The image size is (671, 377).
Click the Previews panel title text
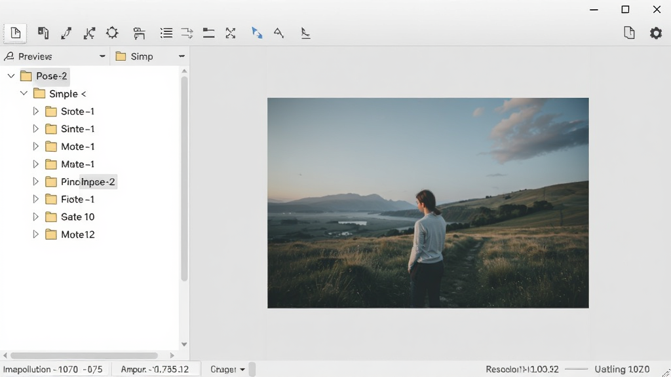click(35, 56)
